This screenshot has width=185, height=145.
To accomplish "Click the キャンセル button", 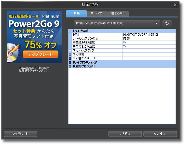I will [160, 134].
